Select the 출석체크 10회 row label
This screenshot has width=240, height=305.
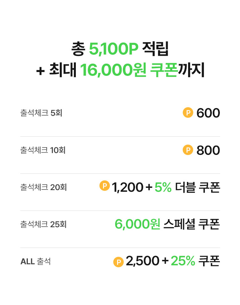[43, 150]
